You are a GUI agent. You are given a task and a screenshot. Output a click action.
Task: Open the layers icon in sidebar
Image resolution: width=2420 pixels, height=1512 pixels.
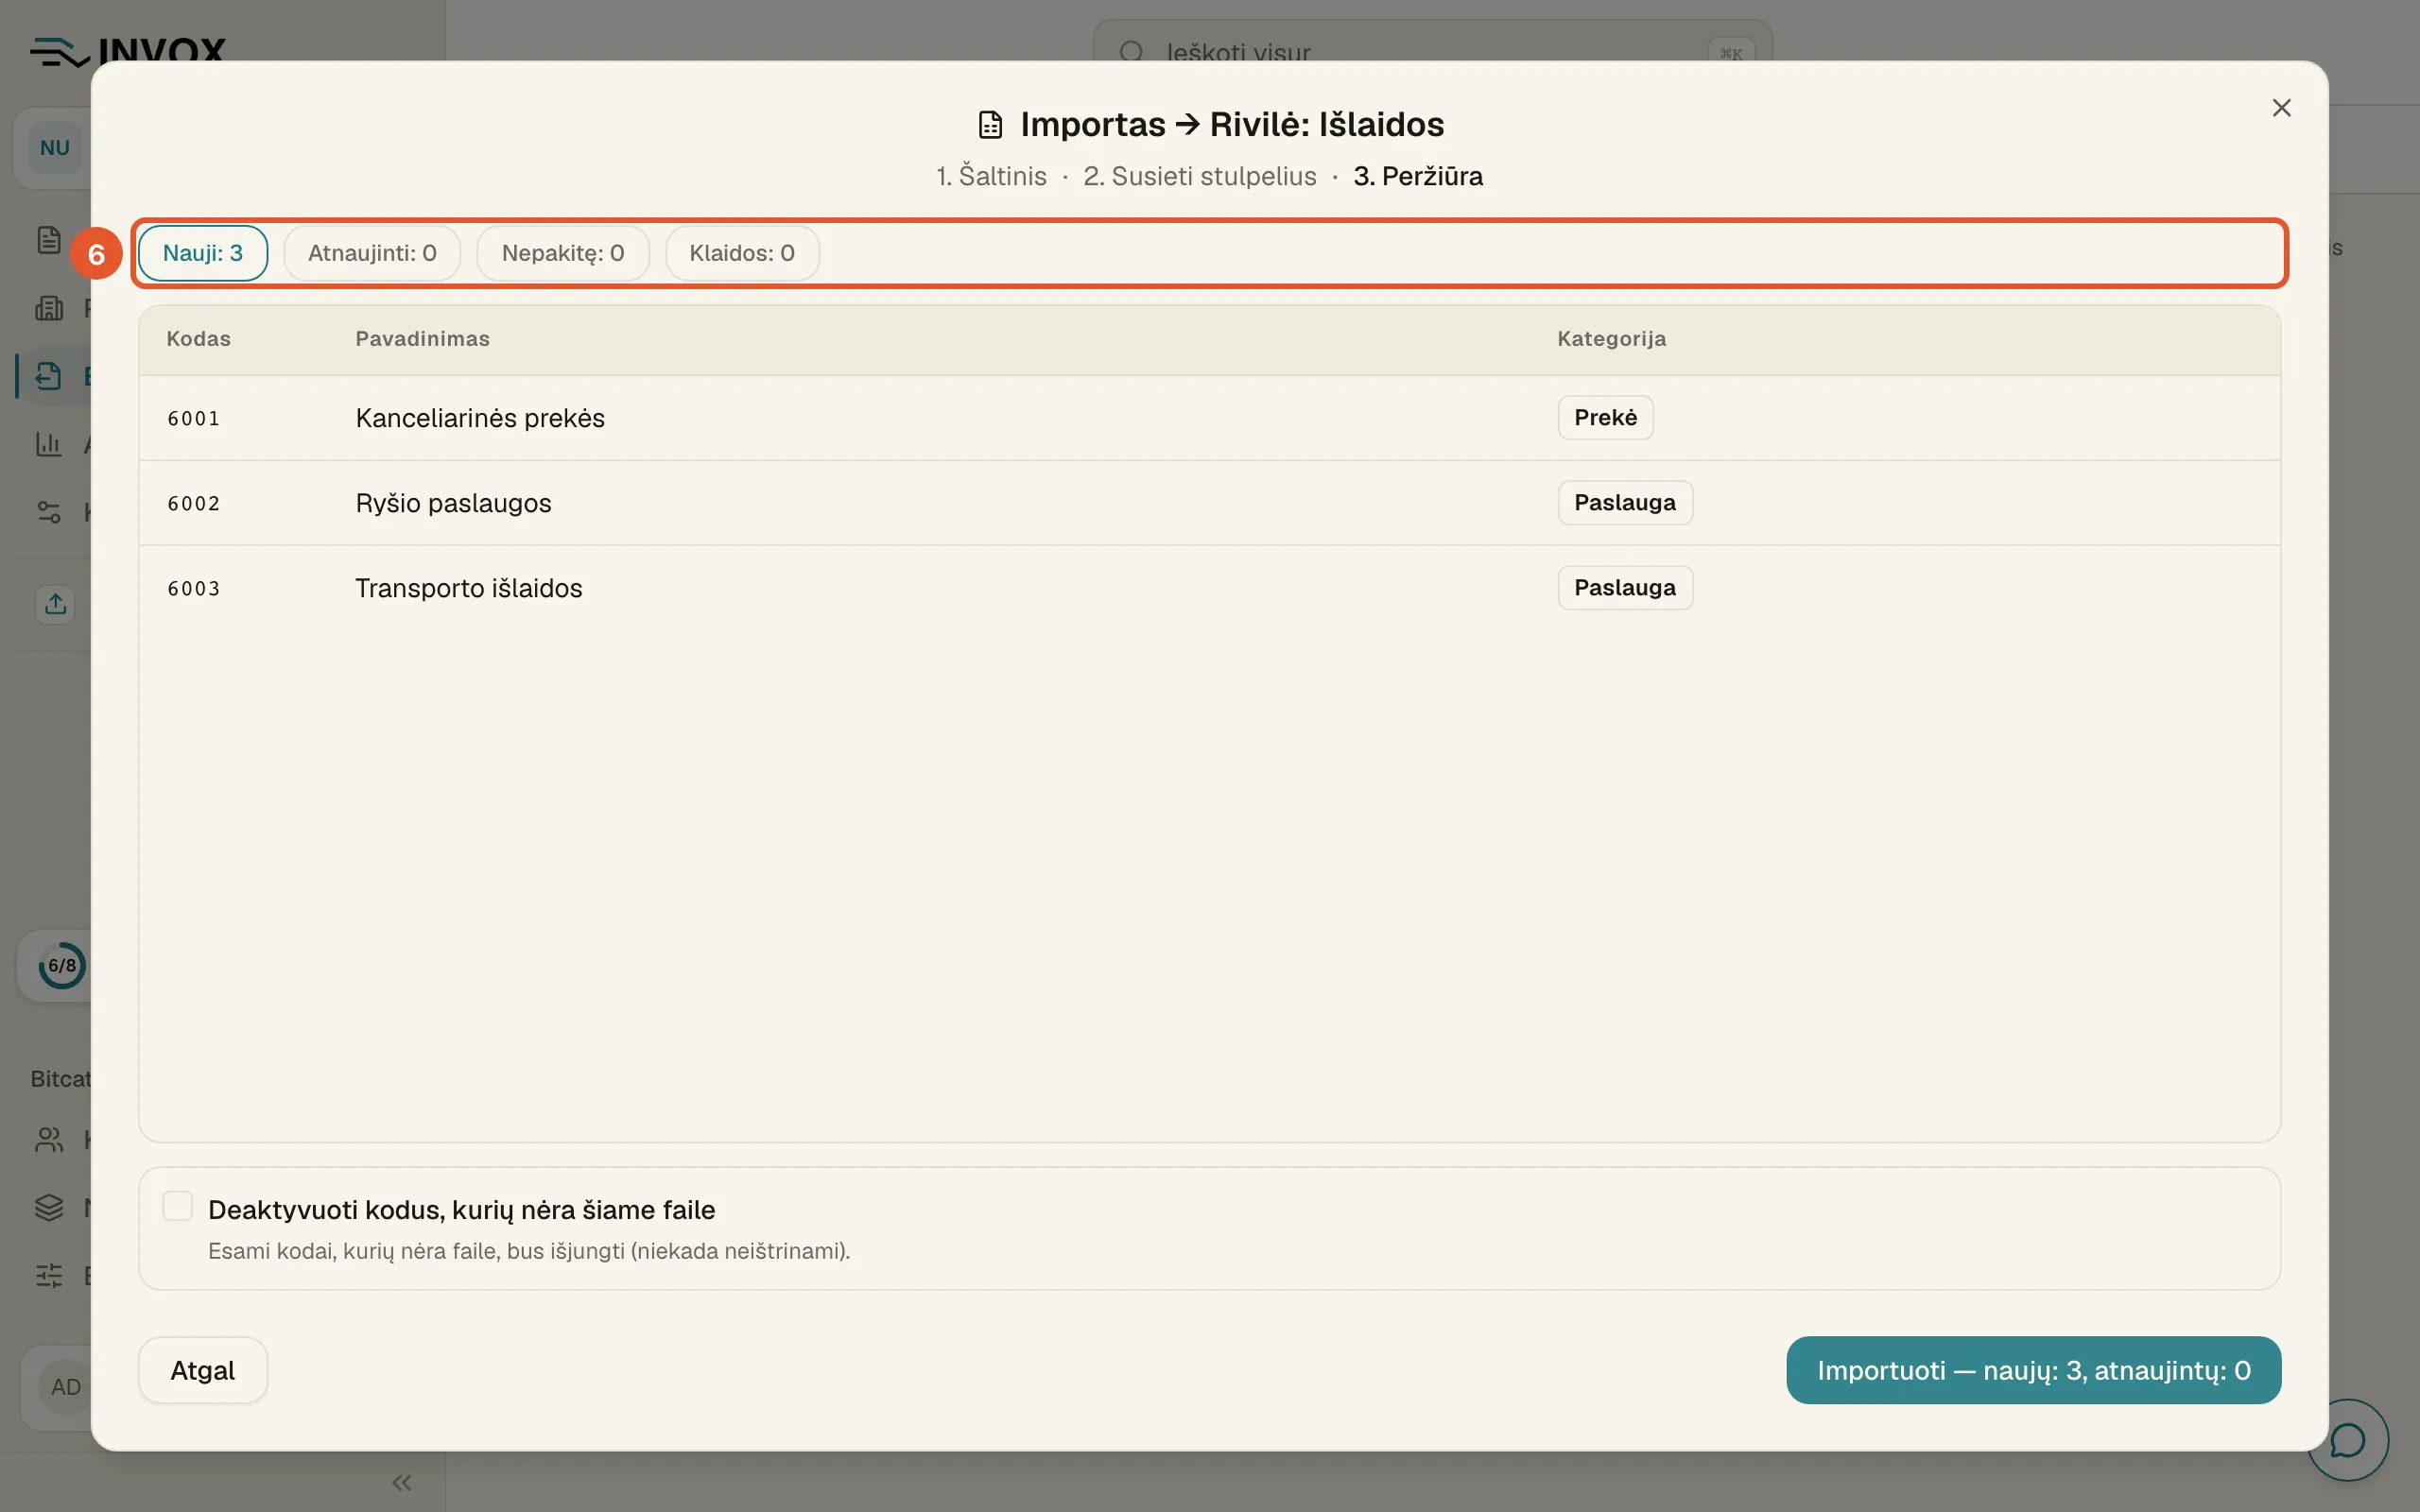click(49, 1207)
